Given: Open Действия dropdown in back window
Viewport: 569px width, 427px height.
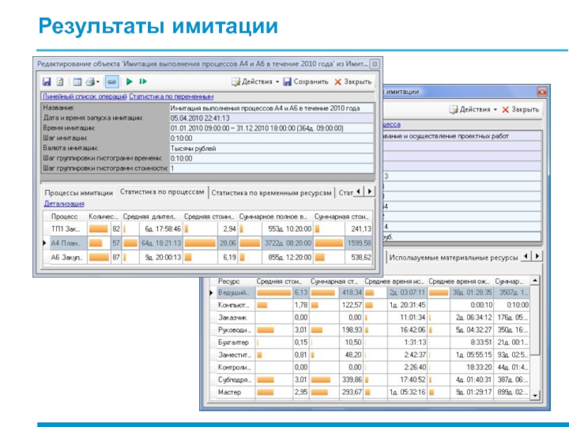Looking at the screenshot, I should (x=473, y=110).
